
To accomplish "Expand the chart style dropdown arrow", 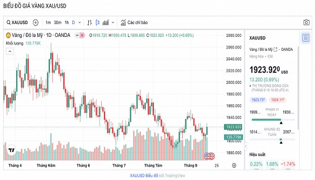I will pyautogui.click(x=113, y=22).
